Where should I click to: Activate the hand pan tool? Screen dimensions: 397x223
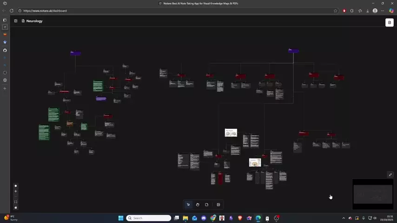click(198, 204)
